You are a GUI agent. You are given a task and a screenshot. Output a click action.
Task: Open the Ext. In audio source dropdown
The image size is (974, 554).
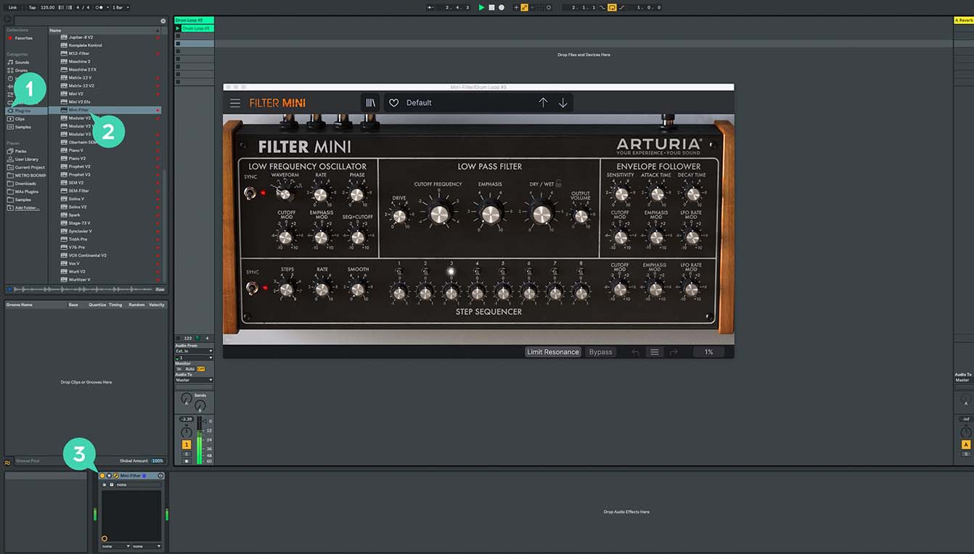[x=194, y=351]
